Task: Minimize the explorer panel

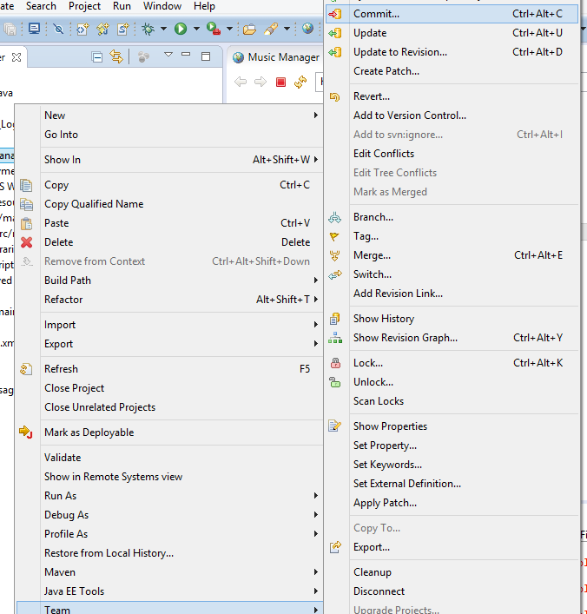Action: click(x=186, y=55)
